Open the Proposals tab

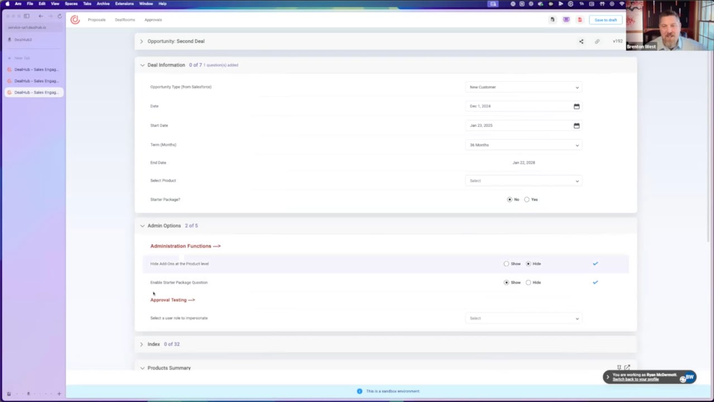coord(97,20)
